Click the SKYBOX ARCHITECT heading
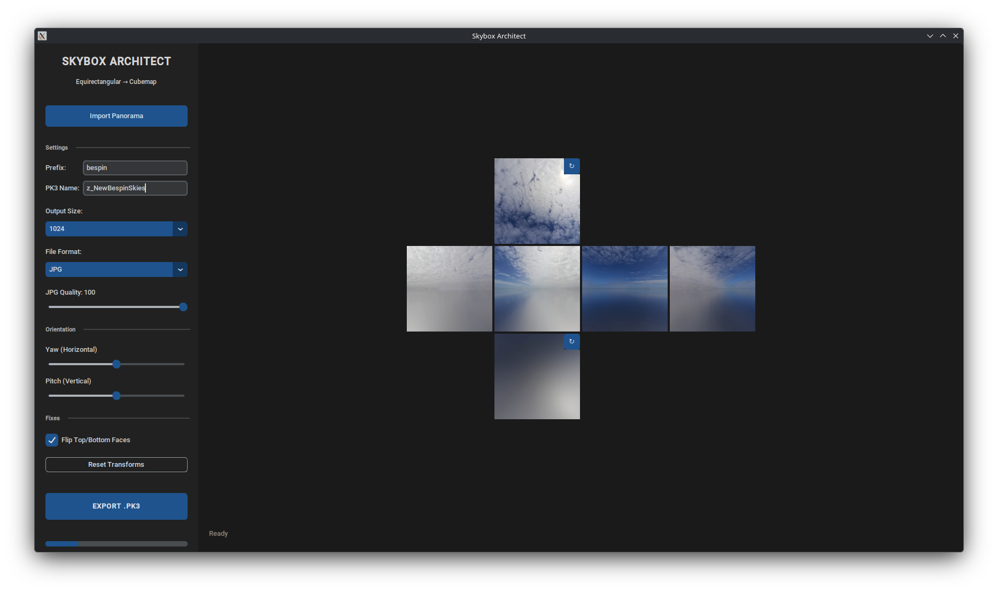998x593 pixels. coord(116,61)
